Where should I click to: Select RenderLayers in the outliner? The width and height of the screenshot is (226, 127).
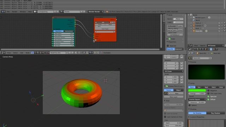click(200, 18)
